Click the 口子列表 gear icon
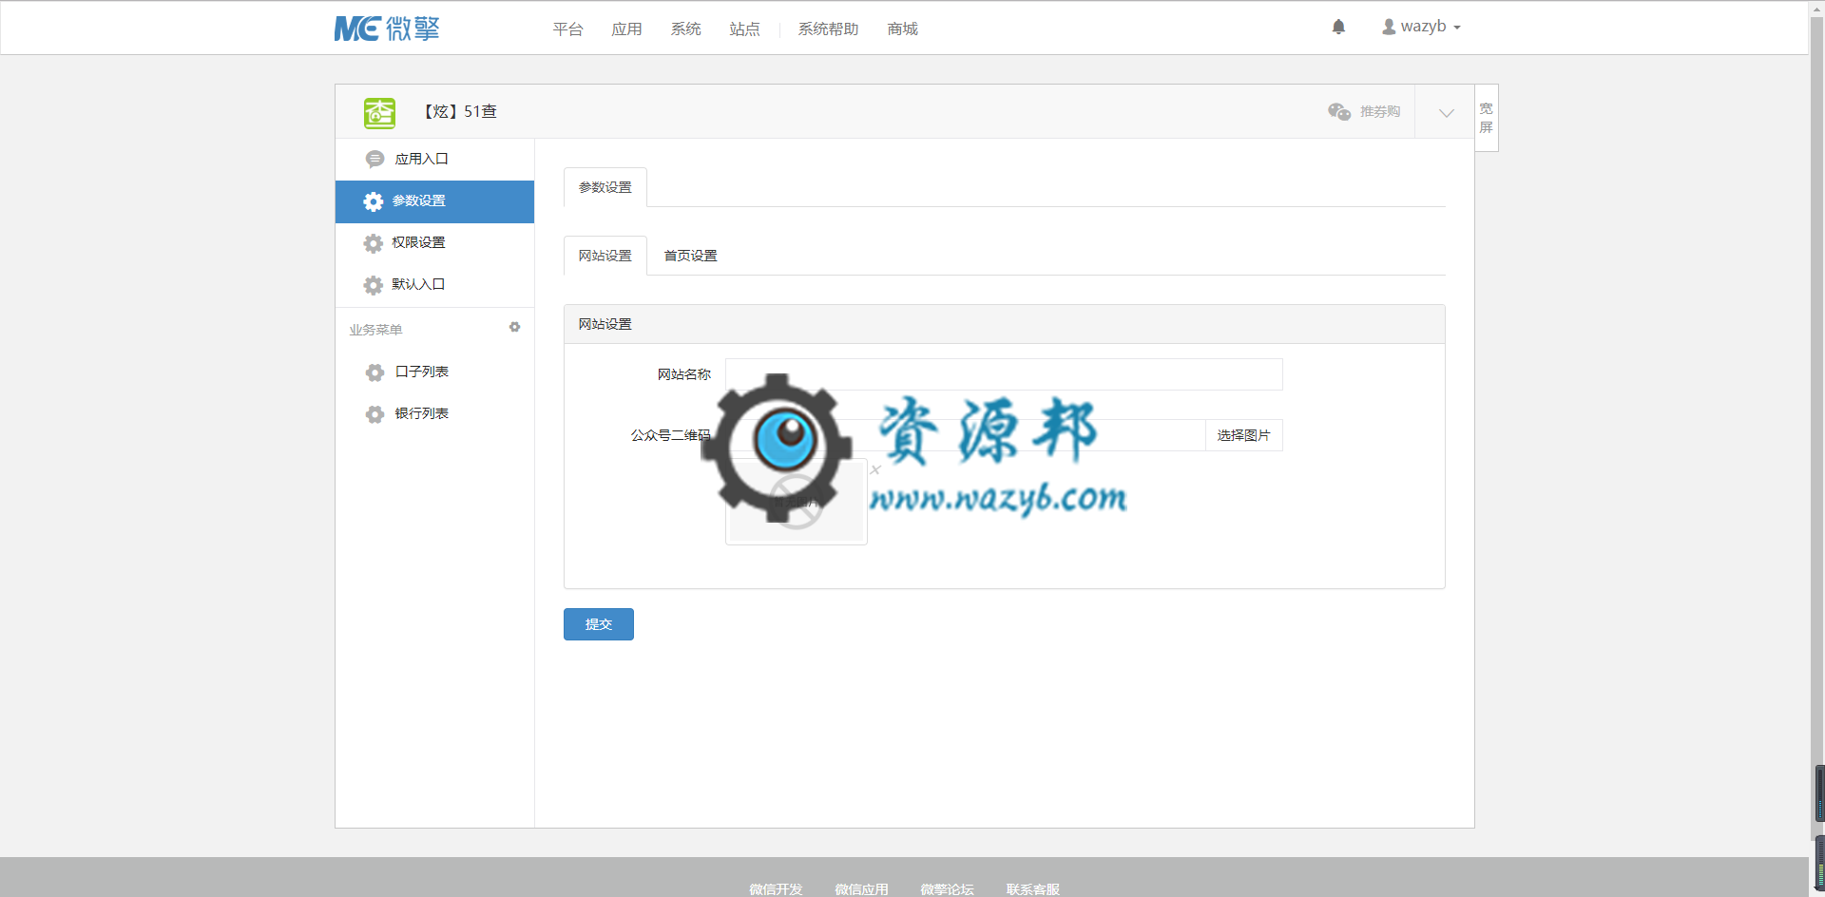1825x897 pixels. tap(375, 372)
